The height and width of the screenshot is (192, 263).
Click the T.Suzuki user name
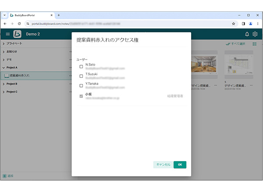(x=92, y=74)
